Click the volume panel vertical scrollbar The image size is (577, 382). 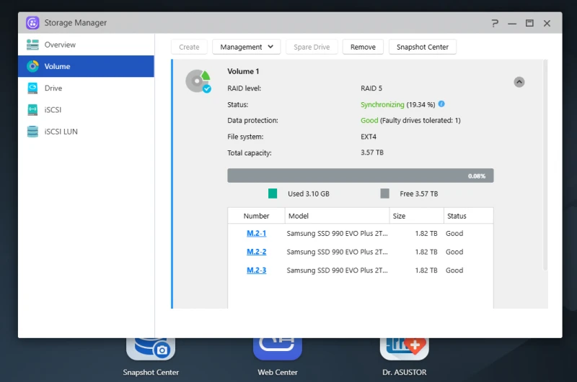[545, 165]
